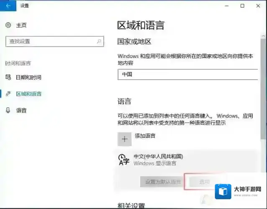Click the vertical scrollbar thumb

[x=263, y=89]
